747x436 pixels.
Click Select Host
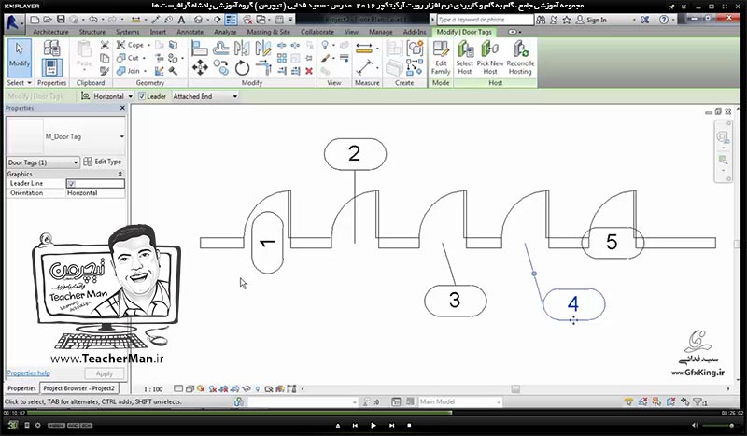[x=464, y=58]
